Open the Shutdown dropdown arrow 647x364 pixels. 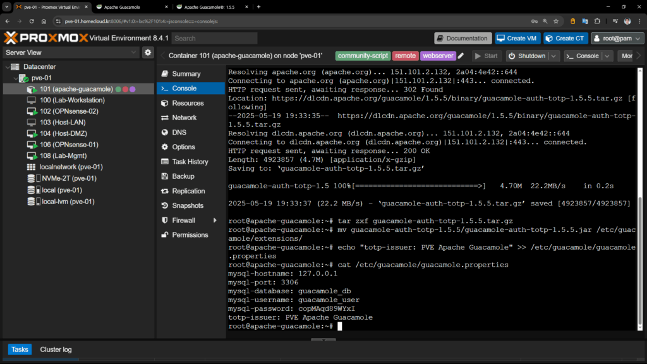[x=553, y=56]
